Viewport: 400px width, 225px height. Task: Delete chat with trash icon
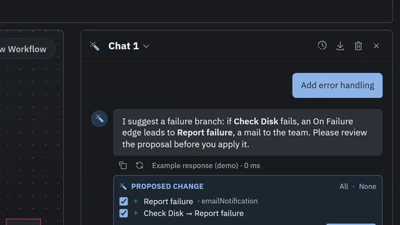pos(358,46)
